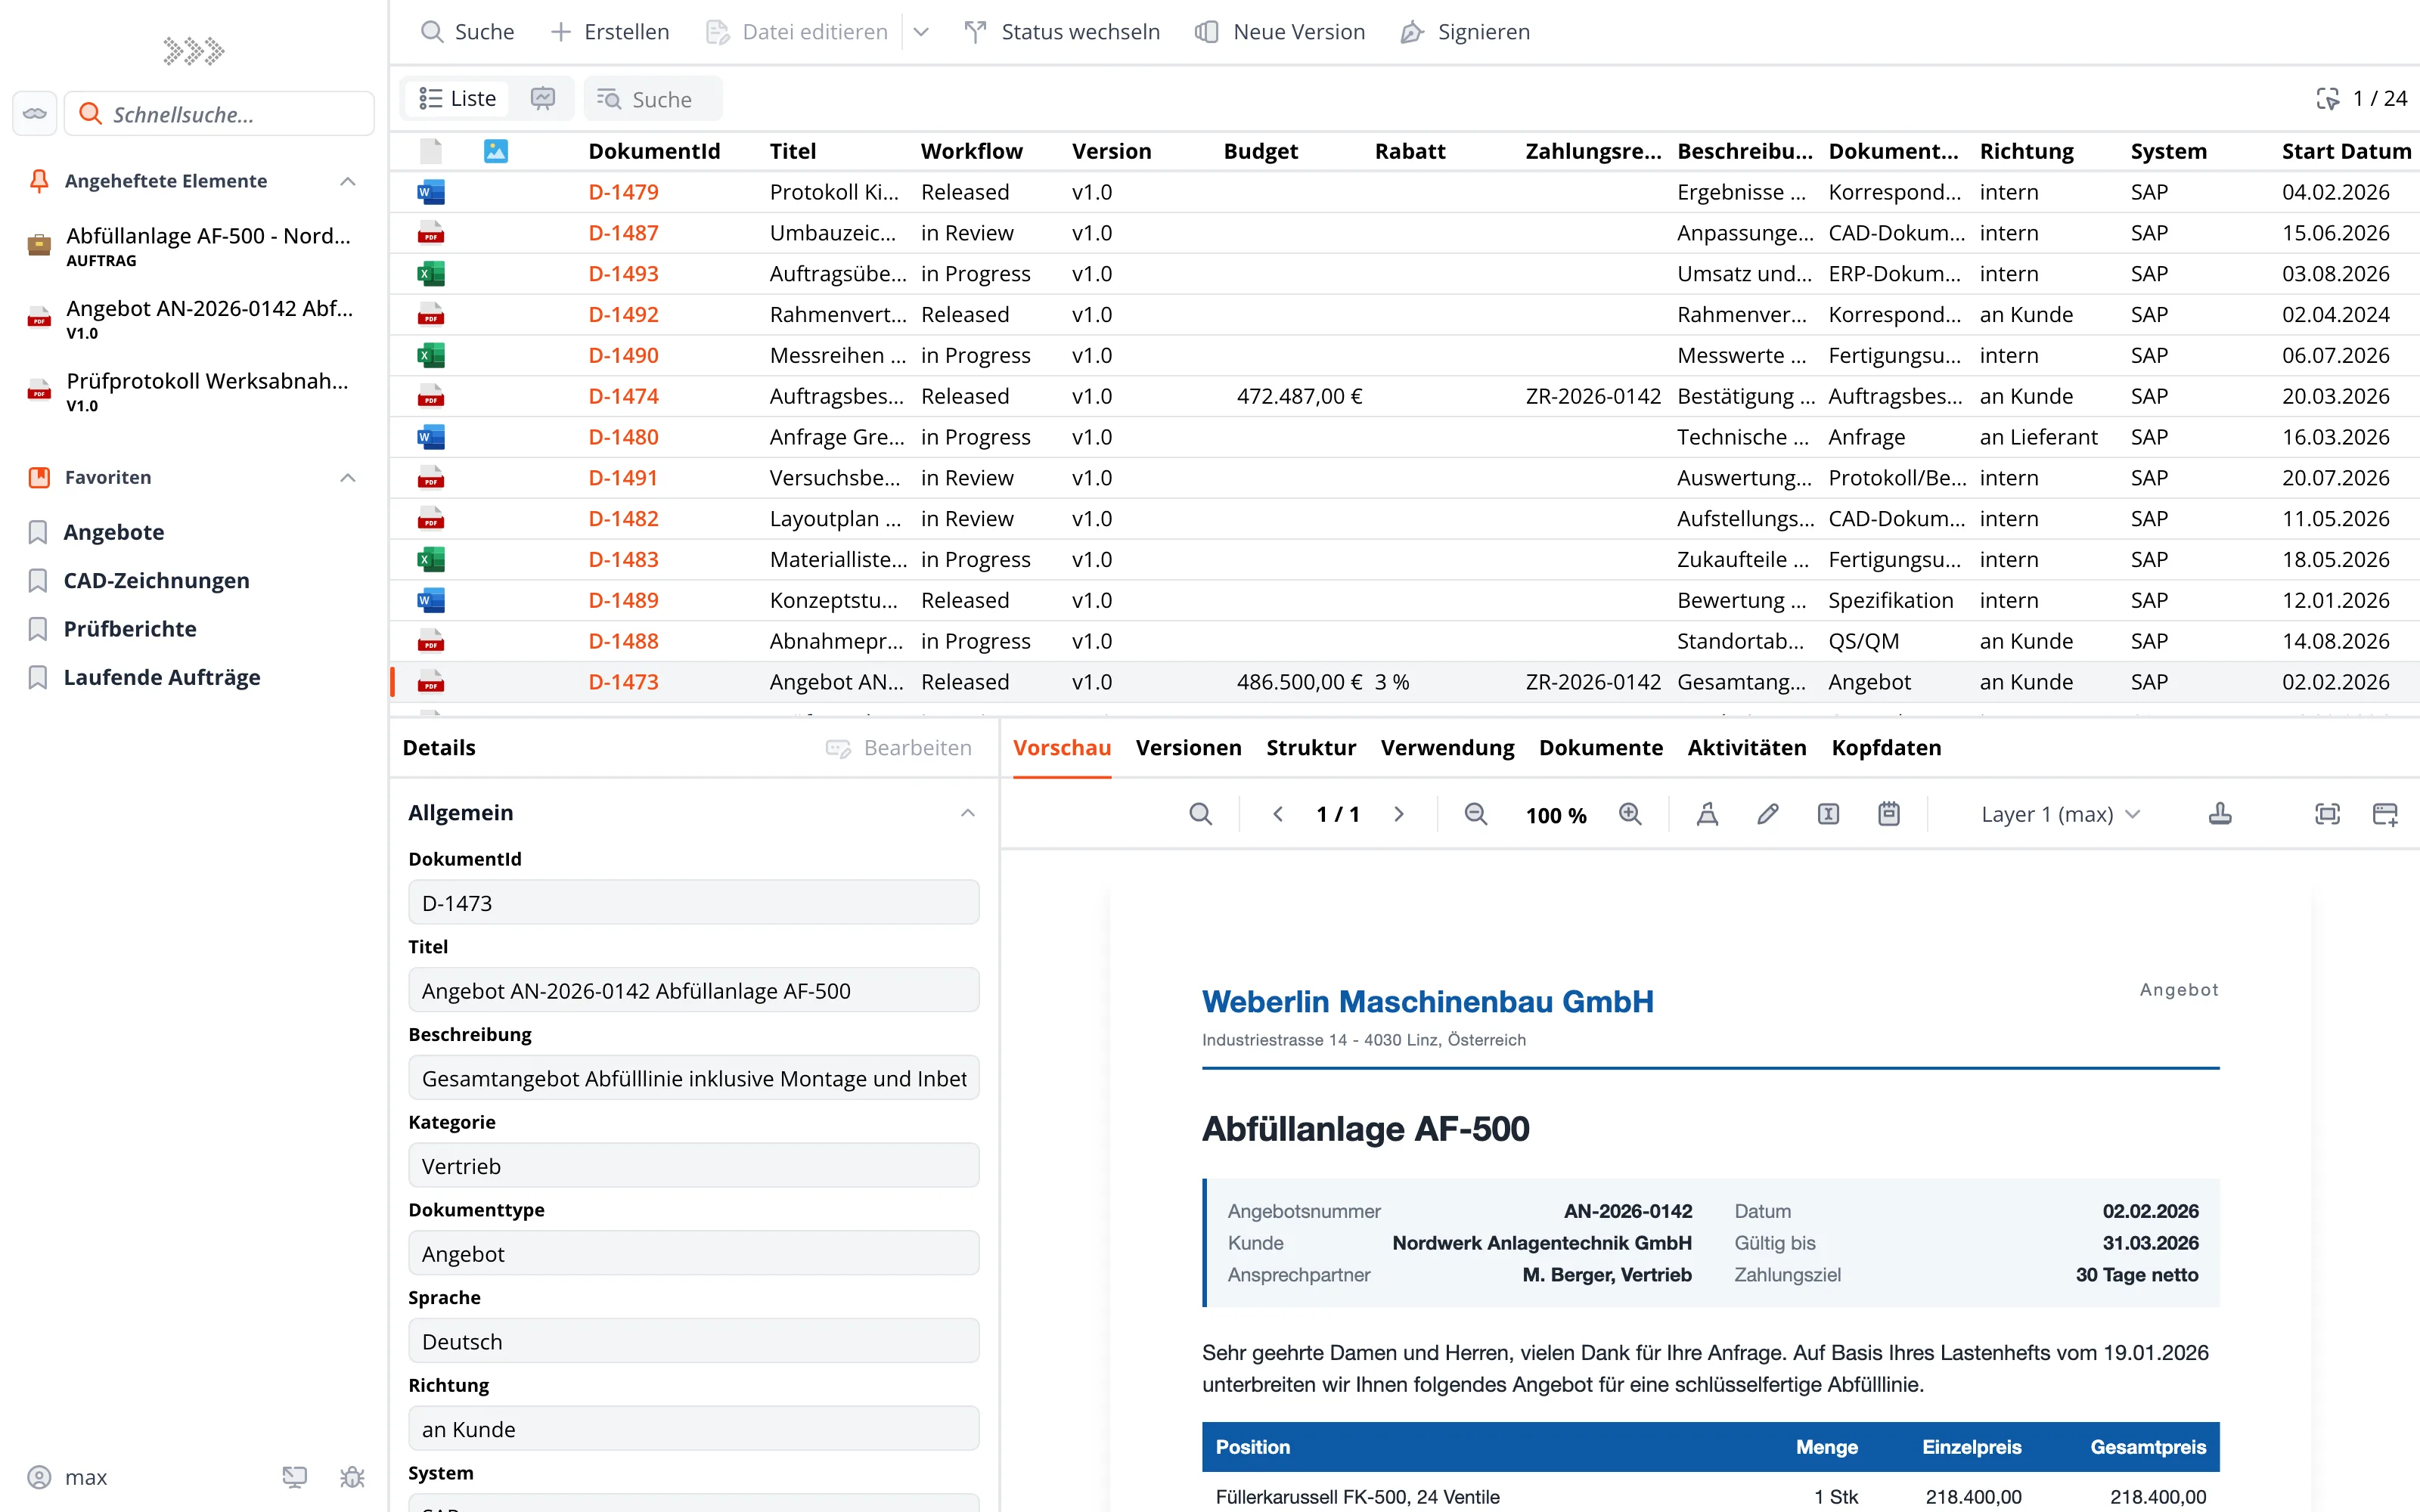Switch to dashboard view next to Liste

point(543,98)
